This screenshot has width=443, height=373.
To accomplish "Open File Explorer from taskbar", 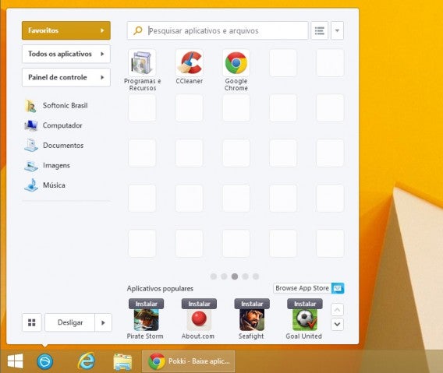I will (x=122, y=361).
